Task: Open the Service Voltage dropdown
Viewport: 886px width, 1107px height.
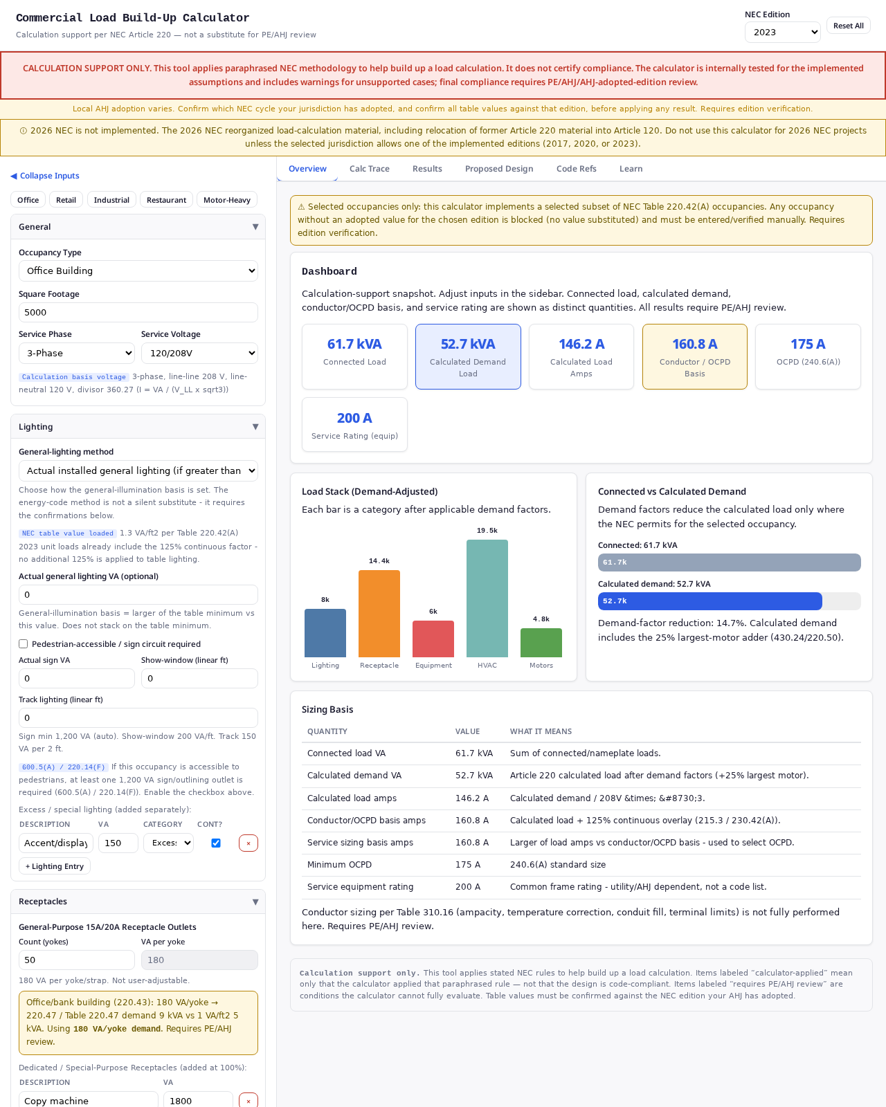Action: coord(199,353)
